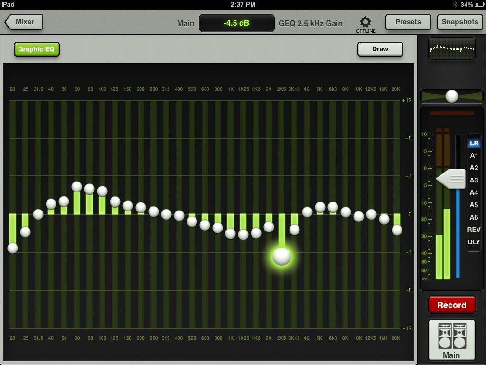
Task: Enable Draw mode for the EQ
Action: click(380, 49)
